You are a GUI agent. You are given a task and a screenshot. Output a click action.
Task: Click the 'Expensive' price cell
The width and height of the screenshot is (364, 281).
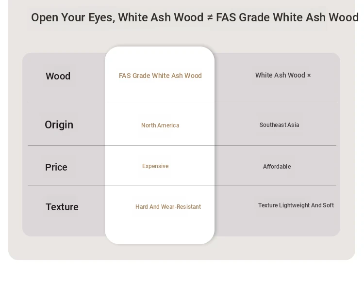(155, 166)
